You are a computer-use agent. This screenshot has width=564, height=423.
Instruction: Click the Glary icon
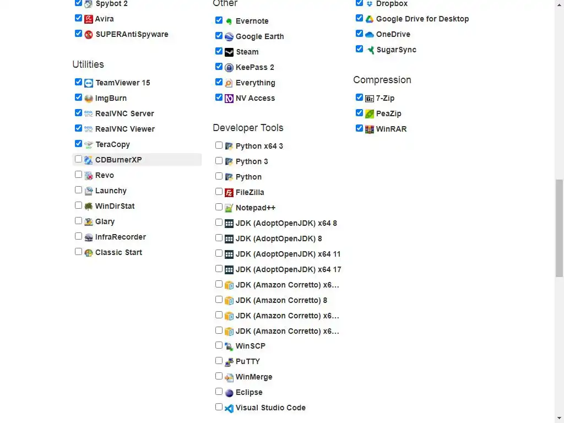(x=89, y=222)
